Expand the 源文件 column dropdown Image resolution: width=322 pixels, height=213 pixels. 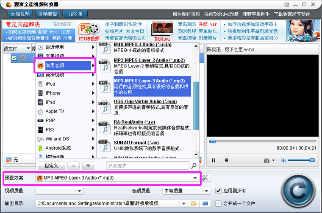tap(28, 48)
